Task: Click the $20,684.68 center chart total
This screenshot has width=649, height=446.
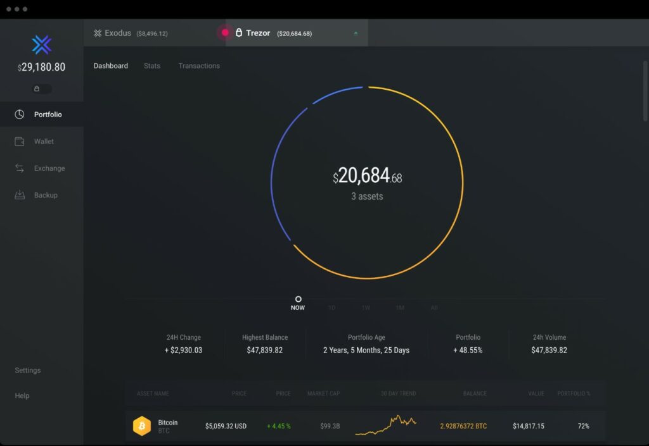Action: pyautogui.click(x=368, y=175)
